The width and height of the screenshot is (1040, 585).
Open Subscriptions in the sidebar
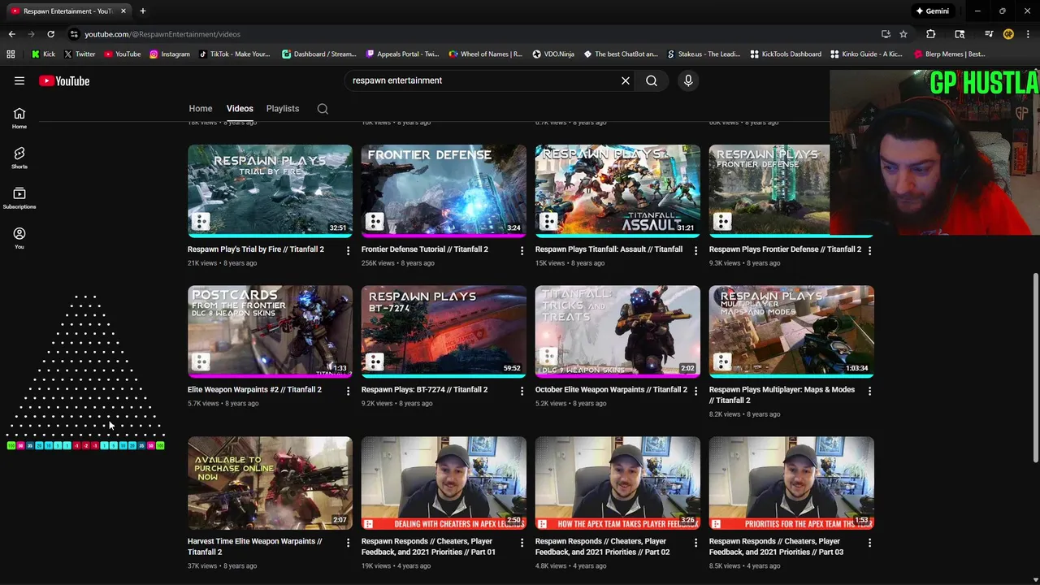[19, 198]
